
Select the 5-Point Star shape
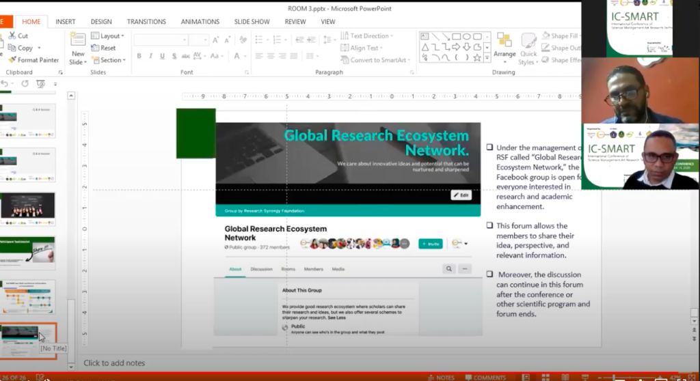coord(477,57)
